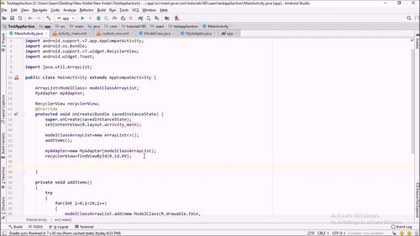Click the red toolbar icon right of Project Structure

point(177,18)
